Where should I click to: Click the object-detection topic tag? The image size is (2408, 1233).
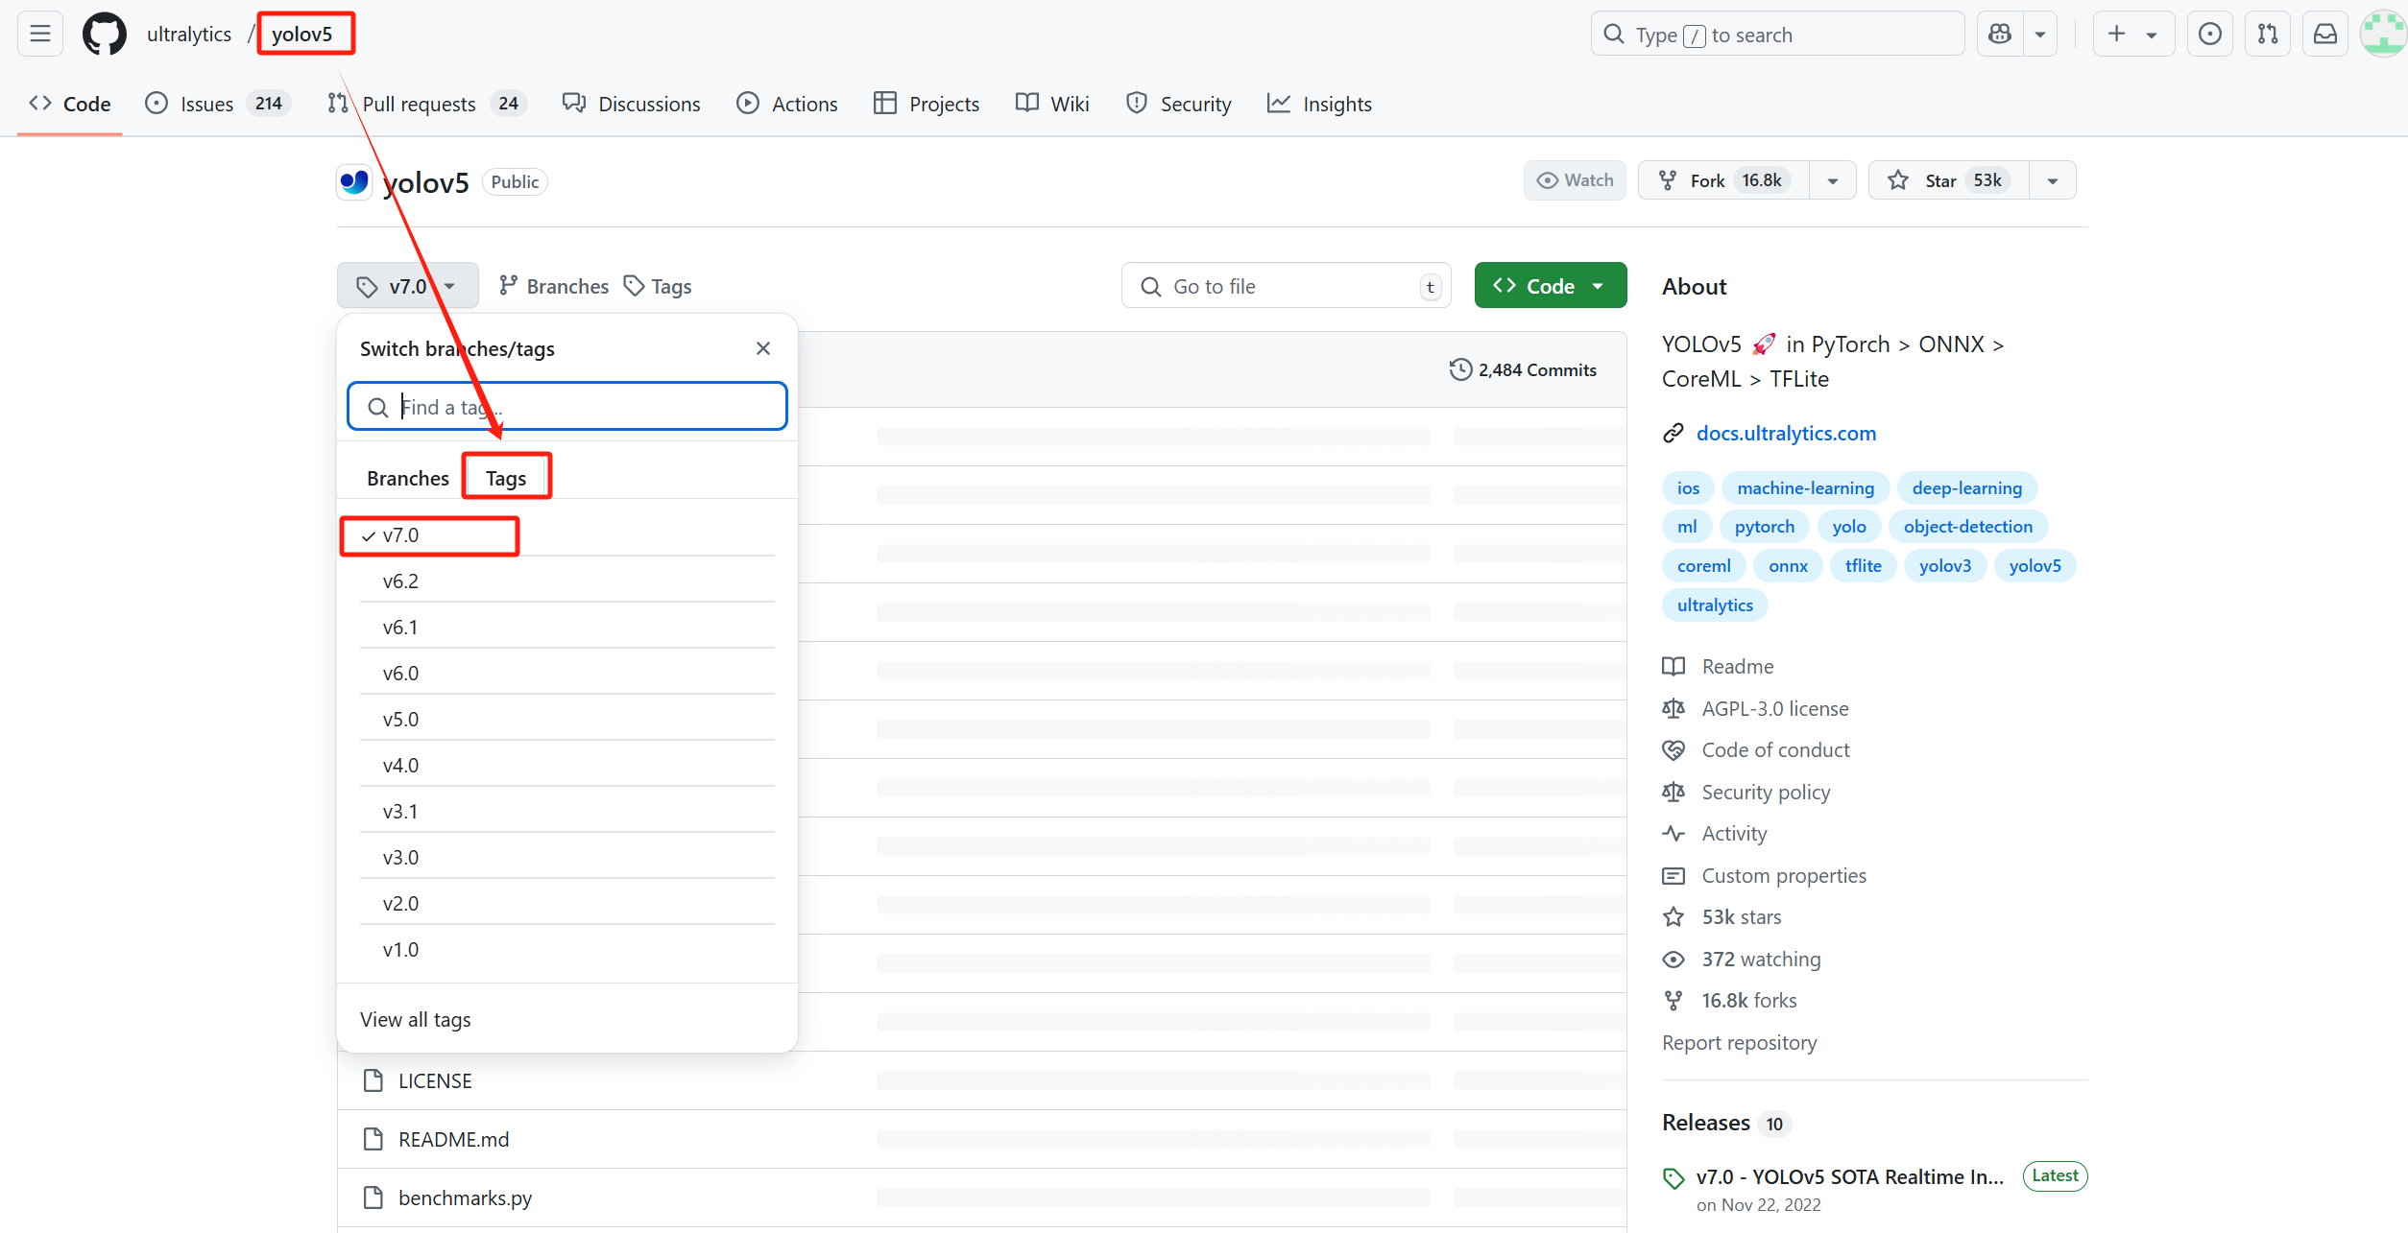point(1967,527)
